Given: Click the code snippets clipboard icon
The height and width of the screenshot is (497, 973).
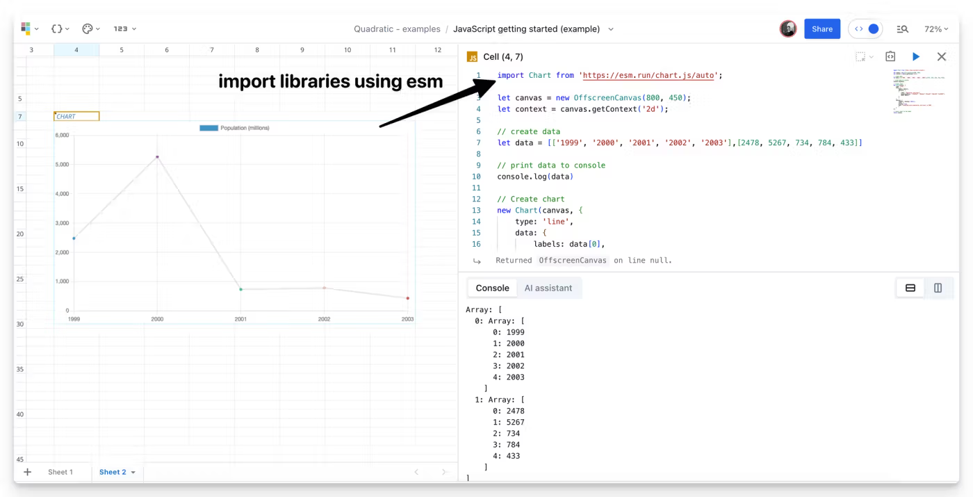Looking at the screenshot, I should pos(890,57).
